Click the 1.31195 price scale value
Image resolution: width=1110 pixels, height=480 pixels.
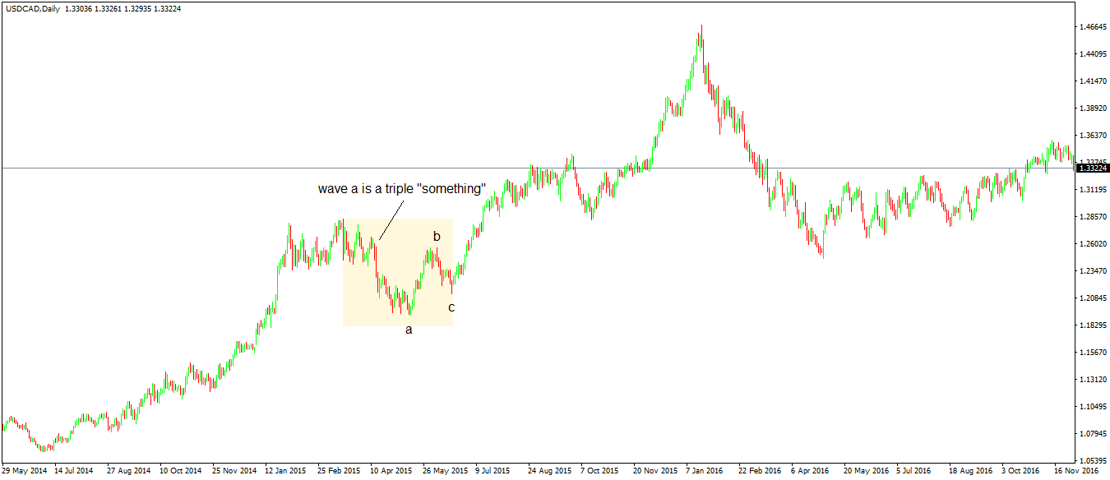(x=1092, y=190)
